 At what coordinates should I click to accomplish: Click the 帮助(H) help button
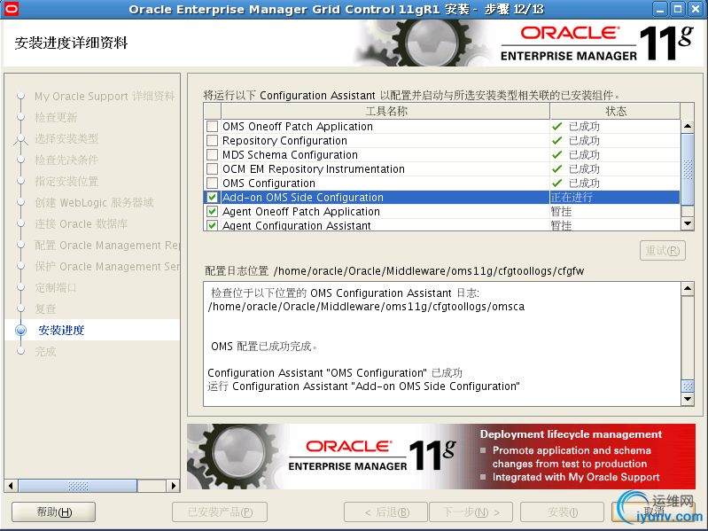click(x=54, y=512)
